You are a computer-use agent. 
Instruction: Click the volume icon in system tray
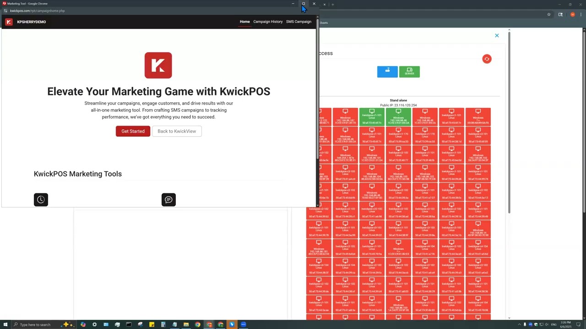[x=547, y=324]
